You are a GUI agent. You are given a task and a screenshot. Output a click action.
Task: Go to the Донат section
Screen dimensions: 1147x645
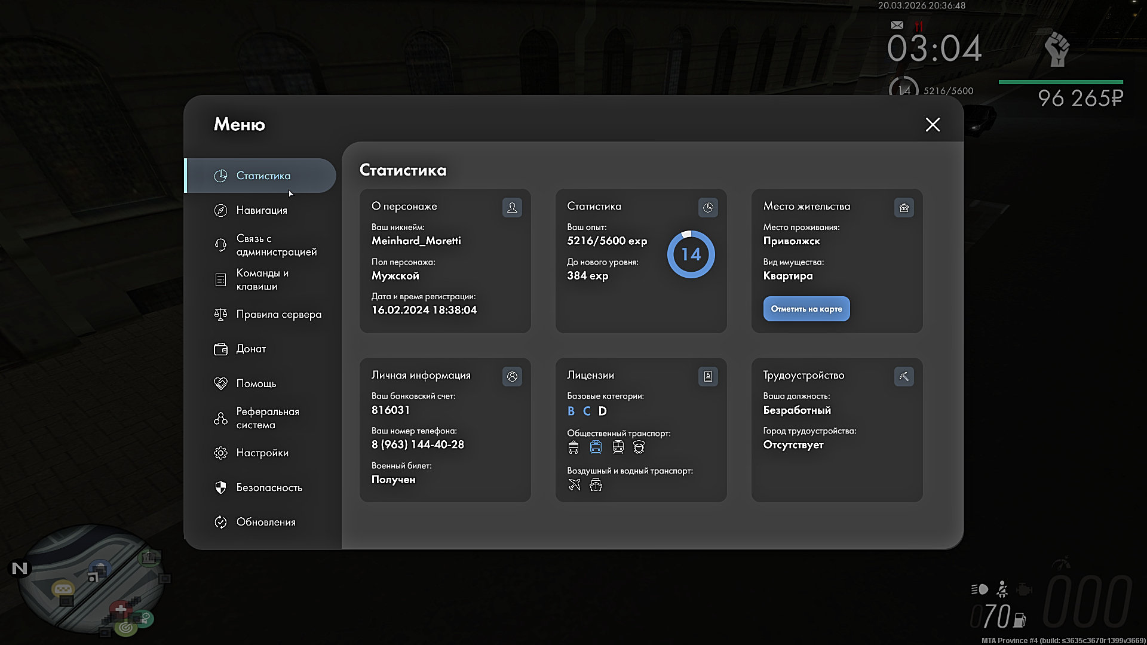(x=251, y=349)
